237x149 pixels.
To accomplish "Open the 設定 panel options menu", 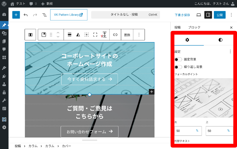I will (x=230, y=51).
